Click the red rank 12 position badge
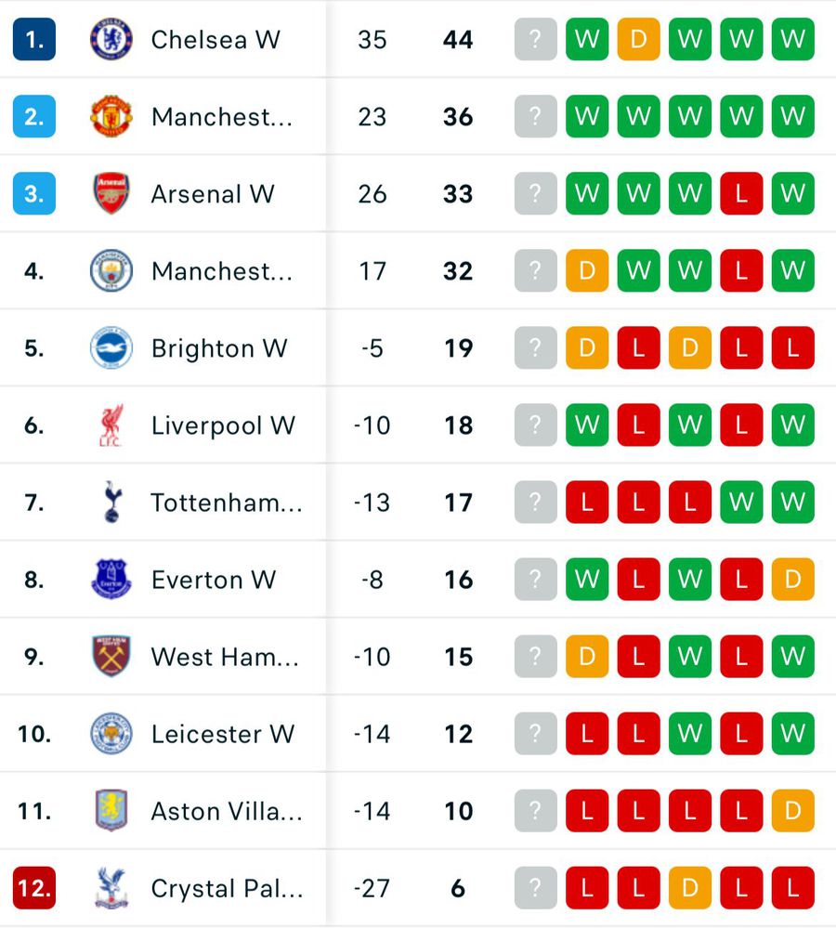Screen dimensions: 836x928 [34, 888]
